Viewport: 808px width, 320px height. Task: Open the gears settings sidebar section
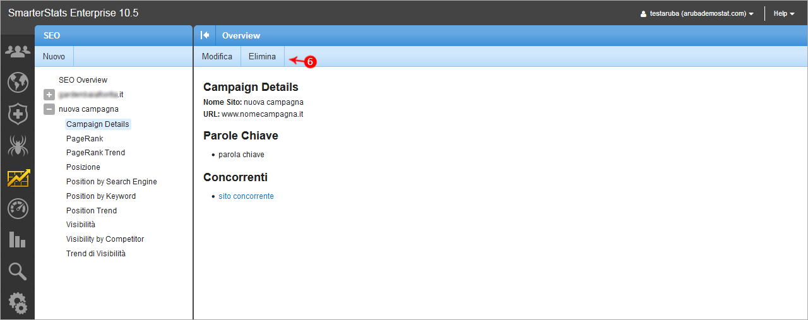tap(18, 304)
